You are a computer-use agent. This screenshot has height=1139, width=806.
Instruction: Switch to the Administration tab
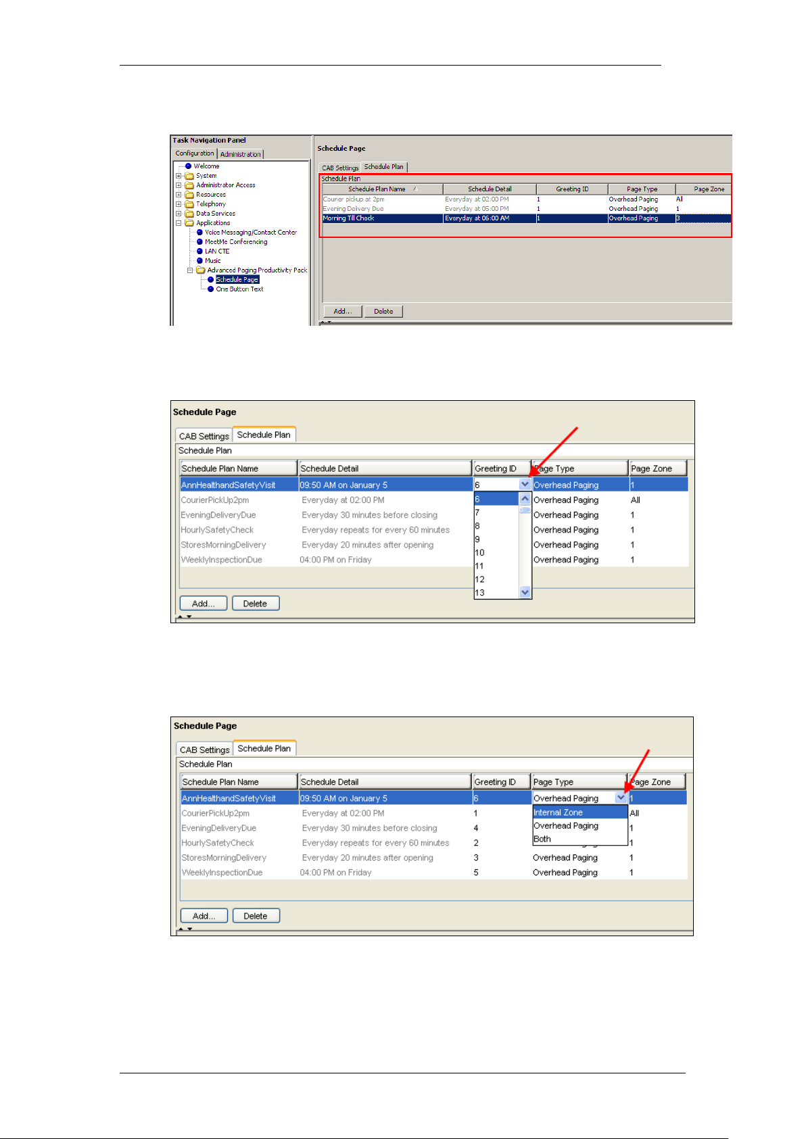pyautogui.click(x=240, y=154)
